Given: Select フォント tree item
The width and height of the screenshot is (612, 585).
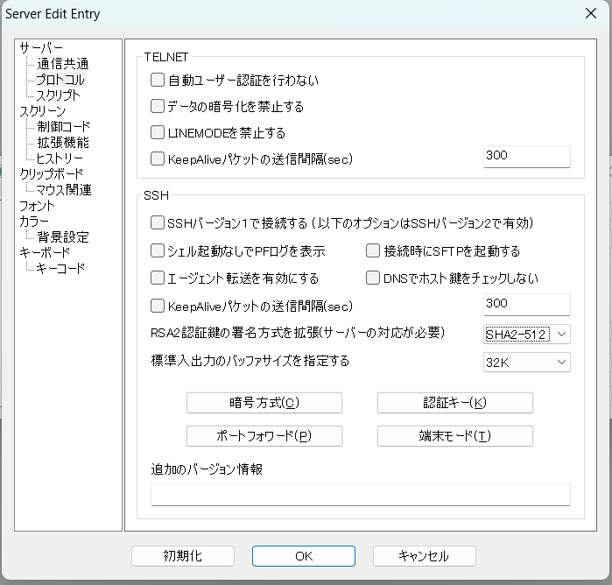Looking at the screenshot, I should 37,206.
